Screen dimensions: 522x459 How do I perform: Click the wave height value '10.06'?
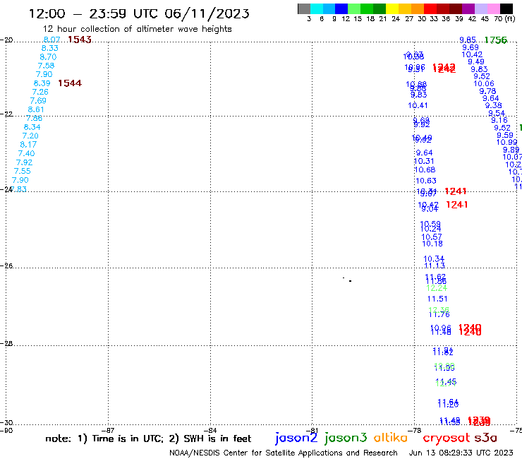(484, 83)
